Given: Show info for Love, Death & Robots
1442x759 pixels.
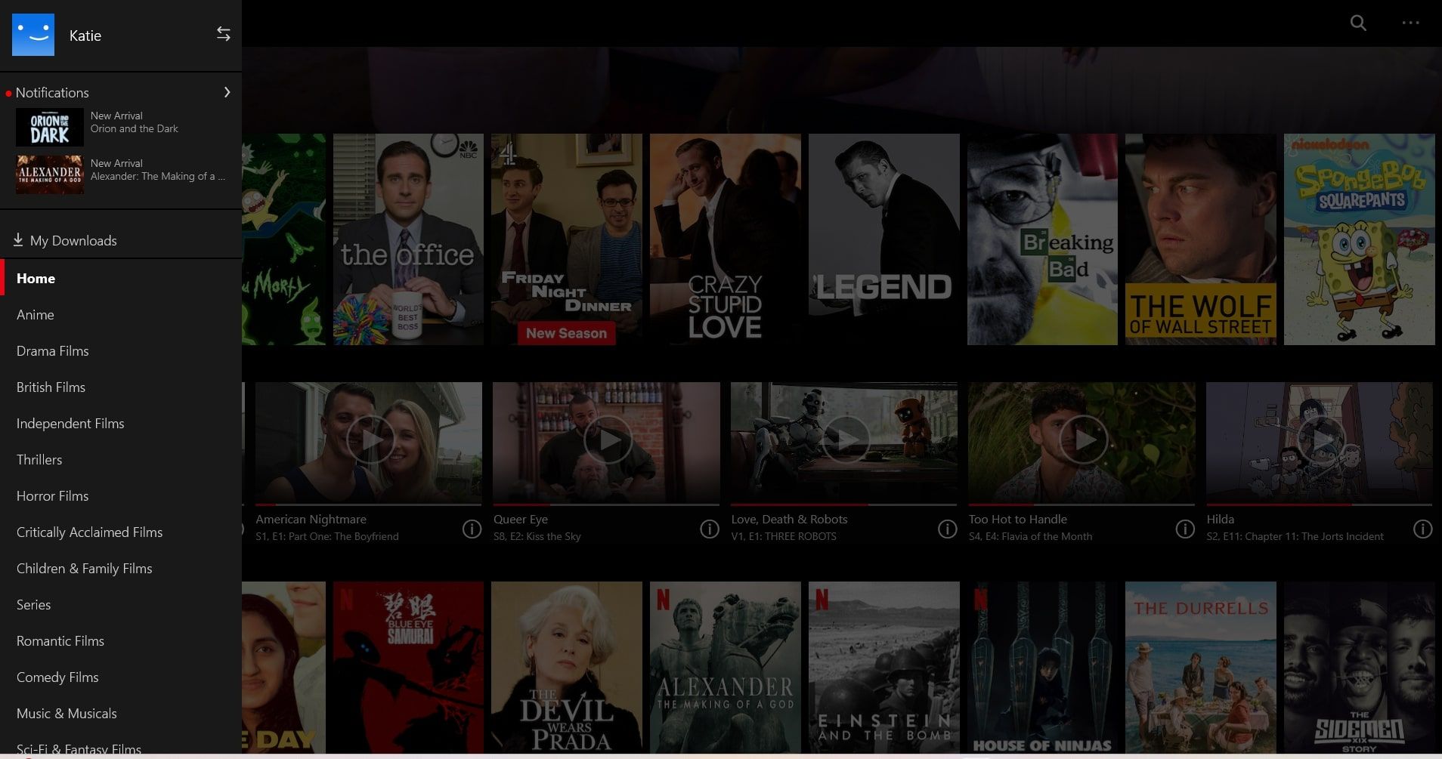Looking at the screenshot, I should click(x=947, y=529).
